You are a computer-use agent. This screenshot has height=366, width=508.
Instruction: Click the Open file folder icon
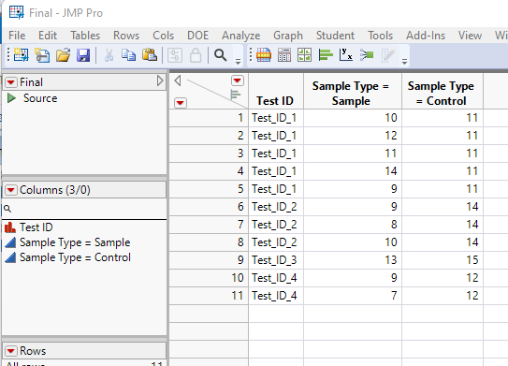click(63, 55)
